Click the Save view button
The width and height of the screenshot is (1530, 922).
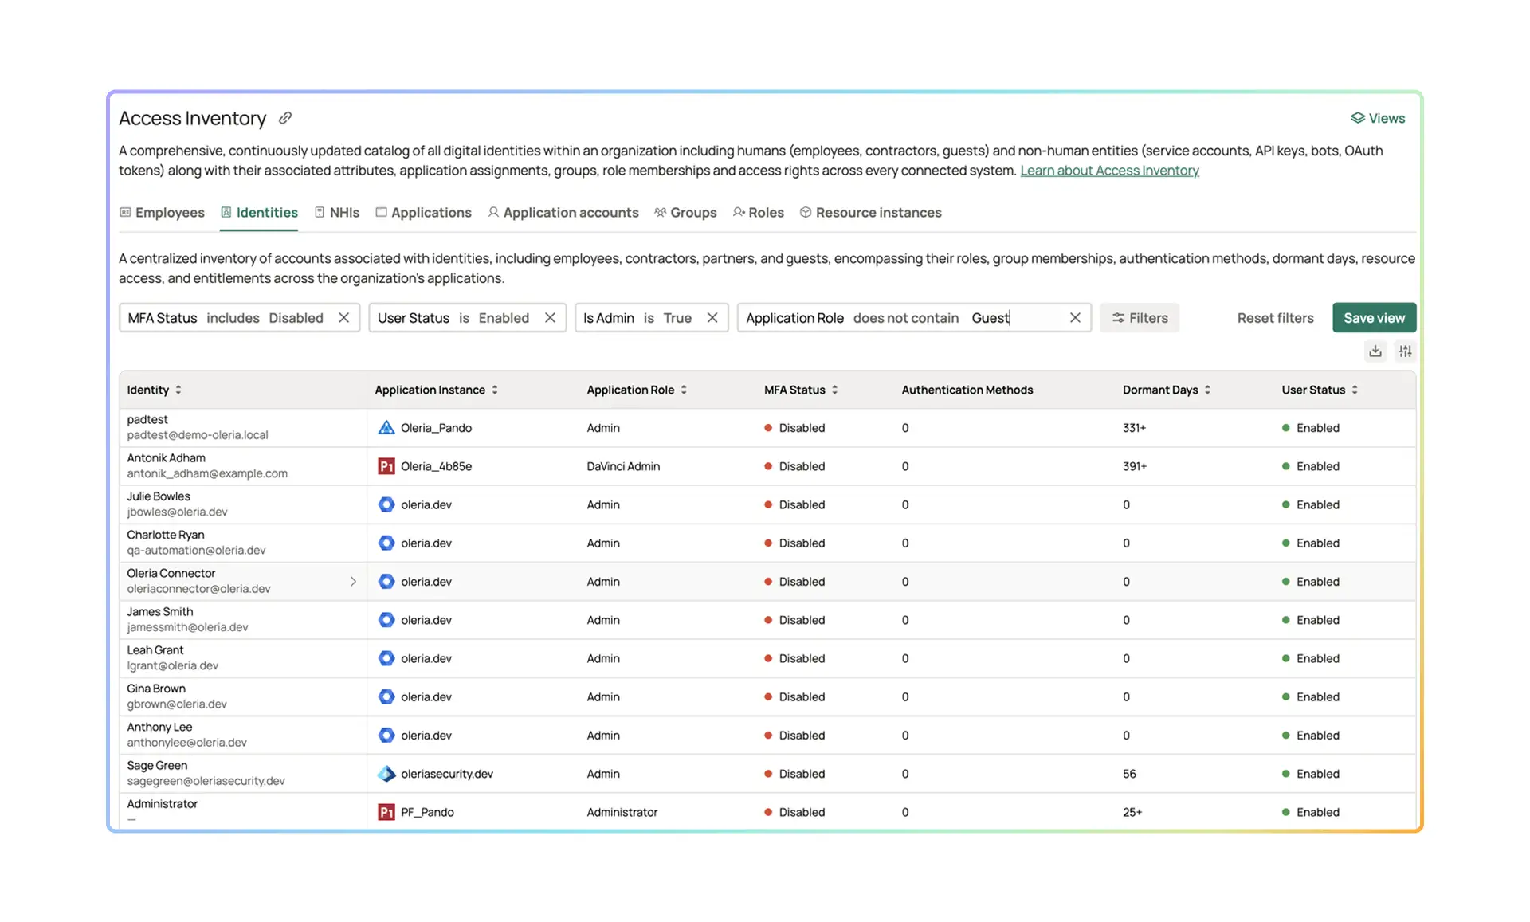pos(1374,318)
